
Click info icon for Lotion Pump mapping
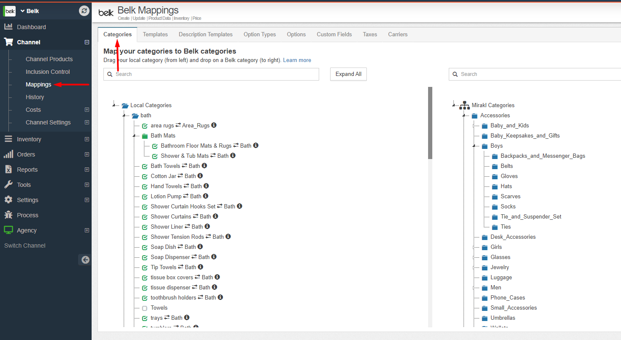point(206,196)
